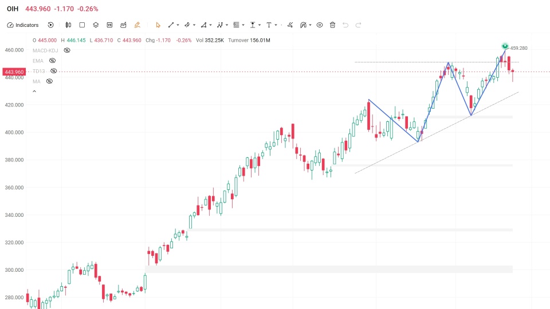Expand the text tool dropdown arrow

276,25
